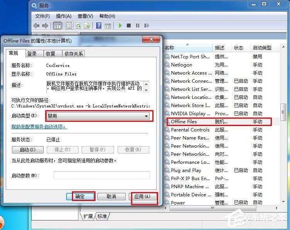Switch to the 标准 view tab

102,216
